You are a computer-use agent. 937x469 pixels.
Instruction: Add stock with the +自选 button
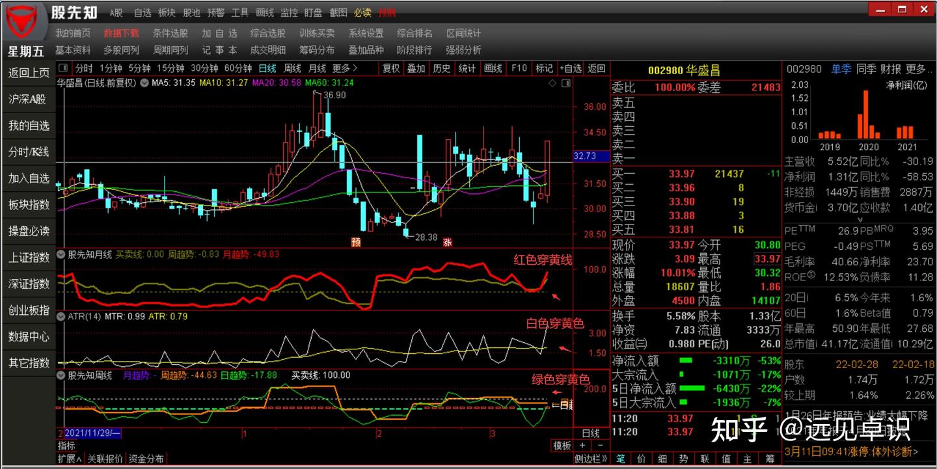click(x=570, y=68)
